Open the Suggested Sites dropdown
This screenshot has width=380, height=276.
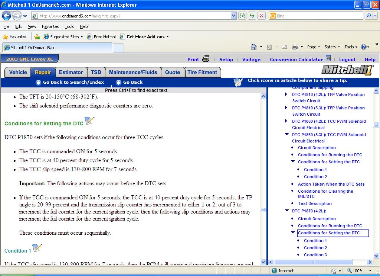click(x=63, y=37)
